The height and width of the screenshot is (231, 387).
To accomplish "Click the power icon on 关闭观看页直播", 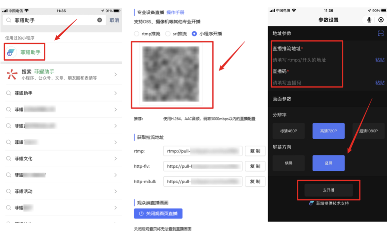I will (x=141, y=213).
